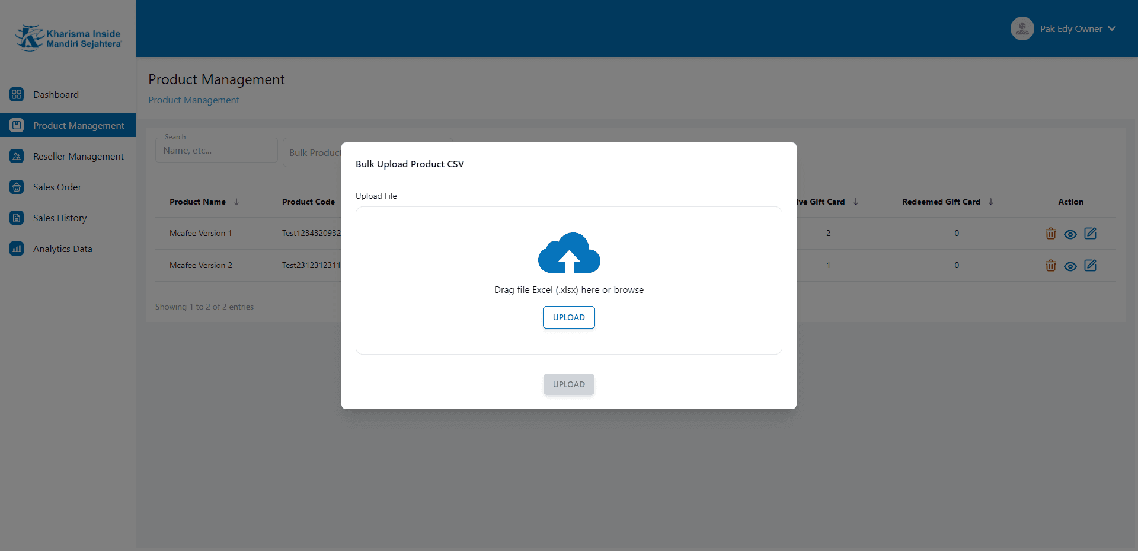
Task: Open Product Management menu item
Action: click(68, 125)
